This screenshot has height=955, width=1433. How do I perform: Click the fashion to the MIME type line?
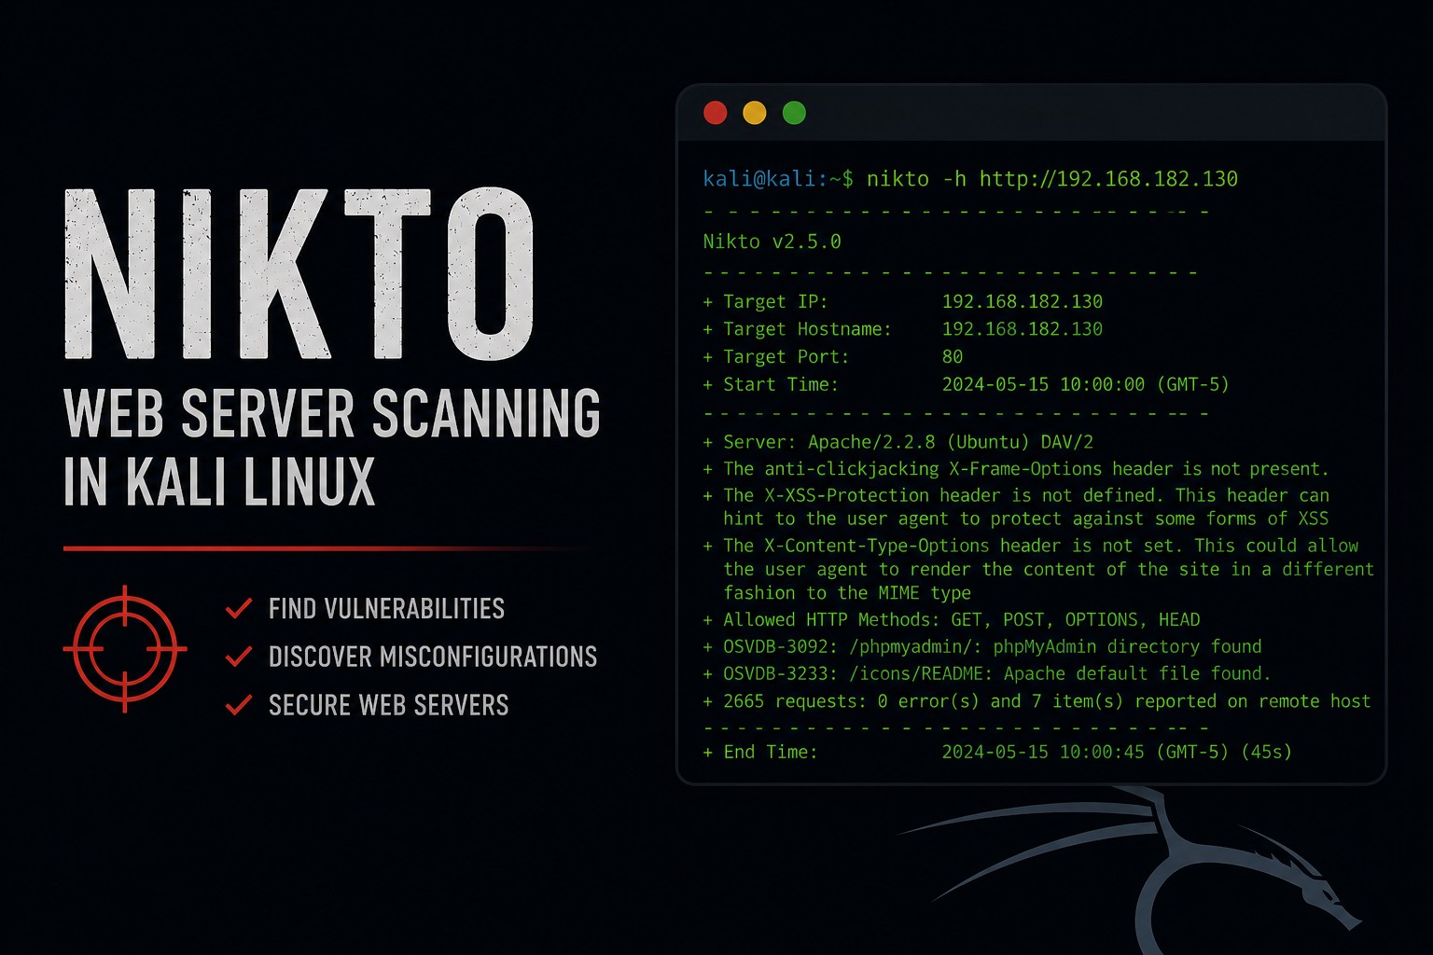click(847, 593)
